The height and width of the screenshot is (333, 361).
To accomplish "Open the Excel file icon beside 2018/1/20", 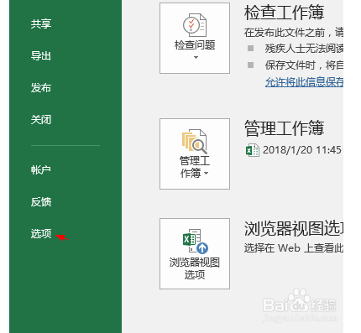I will click(x=253, y=150).
